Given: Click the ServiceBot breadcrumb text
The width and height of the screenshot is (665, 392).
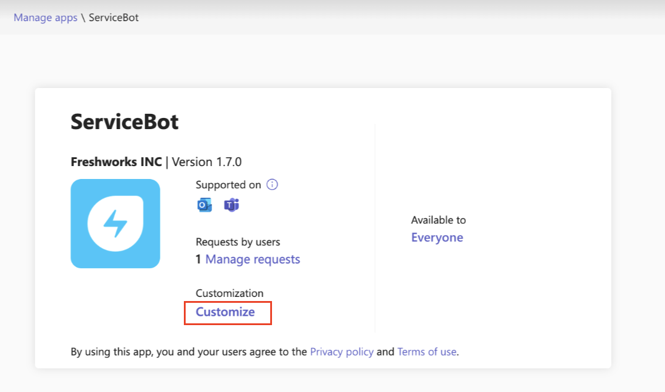Looking at the screenshot, I should pyautogui.click(x=113, y=18).
